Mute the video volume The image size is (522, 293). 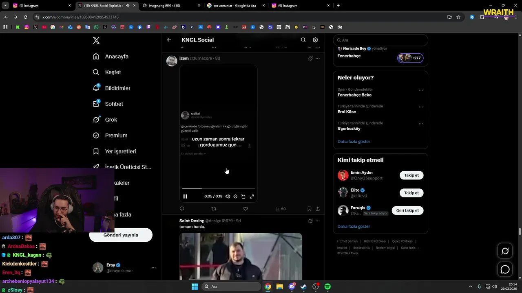(x=228, y=197)
